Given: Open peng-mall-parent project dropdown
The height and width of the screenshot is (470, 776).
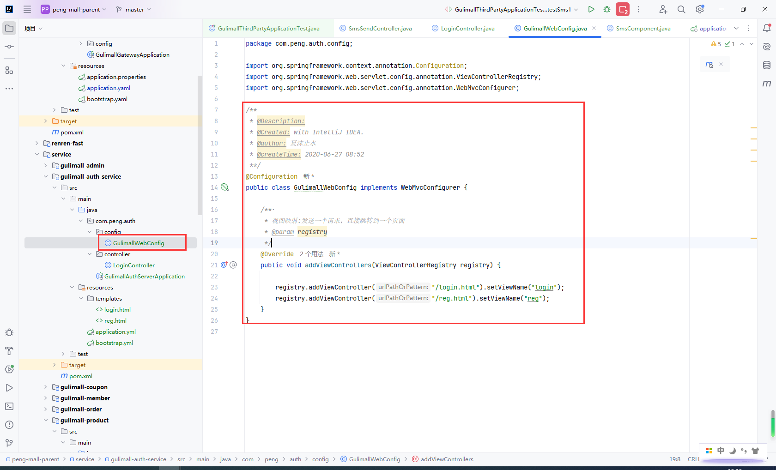Looking at the screenshot, I should tap(74, 9).
